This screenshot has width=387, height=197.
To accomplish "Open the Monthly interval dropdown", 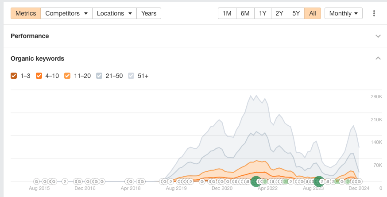I will click(344, 13).
